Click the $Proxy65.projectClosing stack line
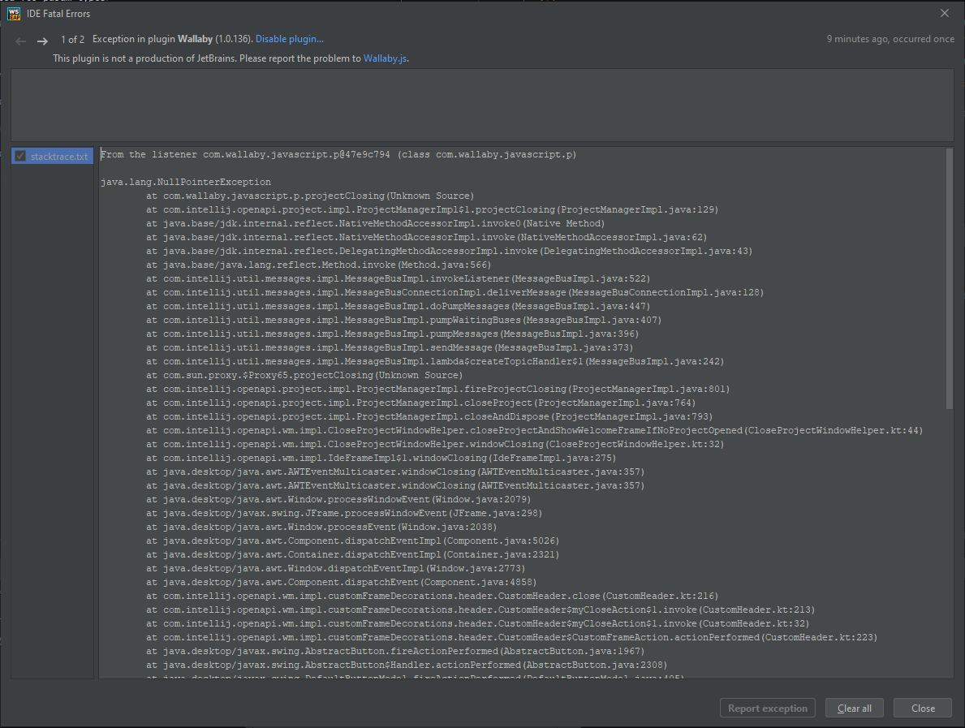The height and width of the screenshot is (728, 965). pos(304,376)
